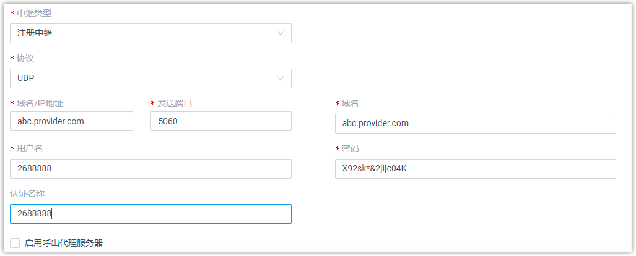Click the 认证名称 field label
Viewport: 636px width, 256px height.
tap(27, 194)
